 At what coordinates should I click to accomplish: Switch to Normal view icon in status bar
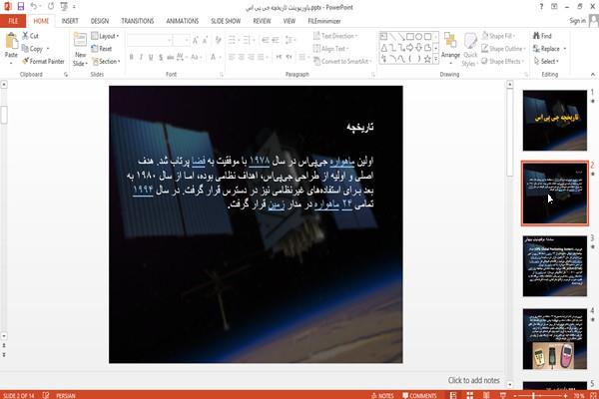453,395
